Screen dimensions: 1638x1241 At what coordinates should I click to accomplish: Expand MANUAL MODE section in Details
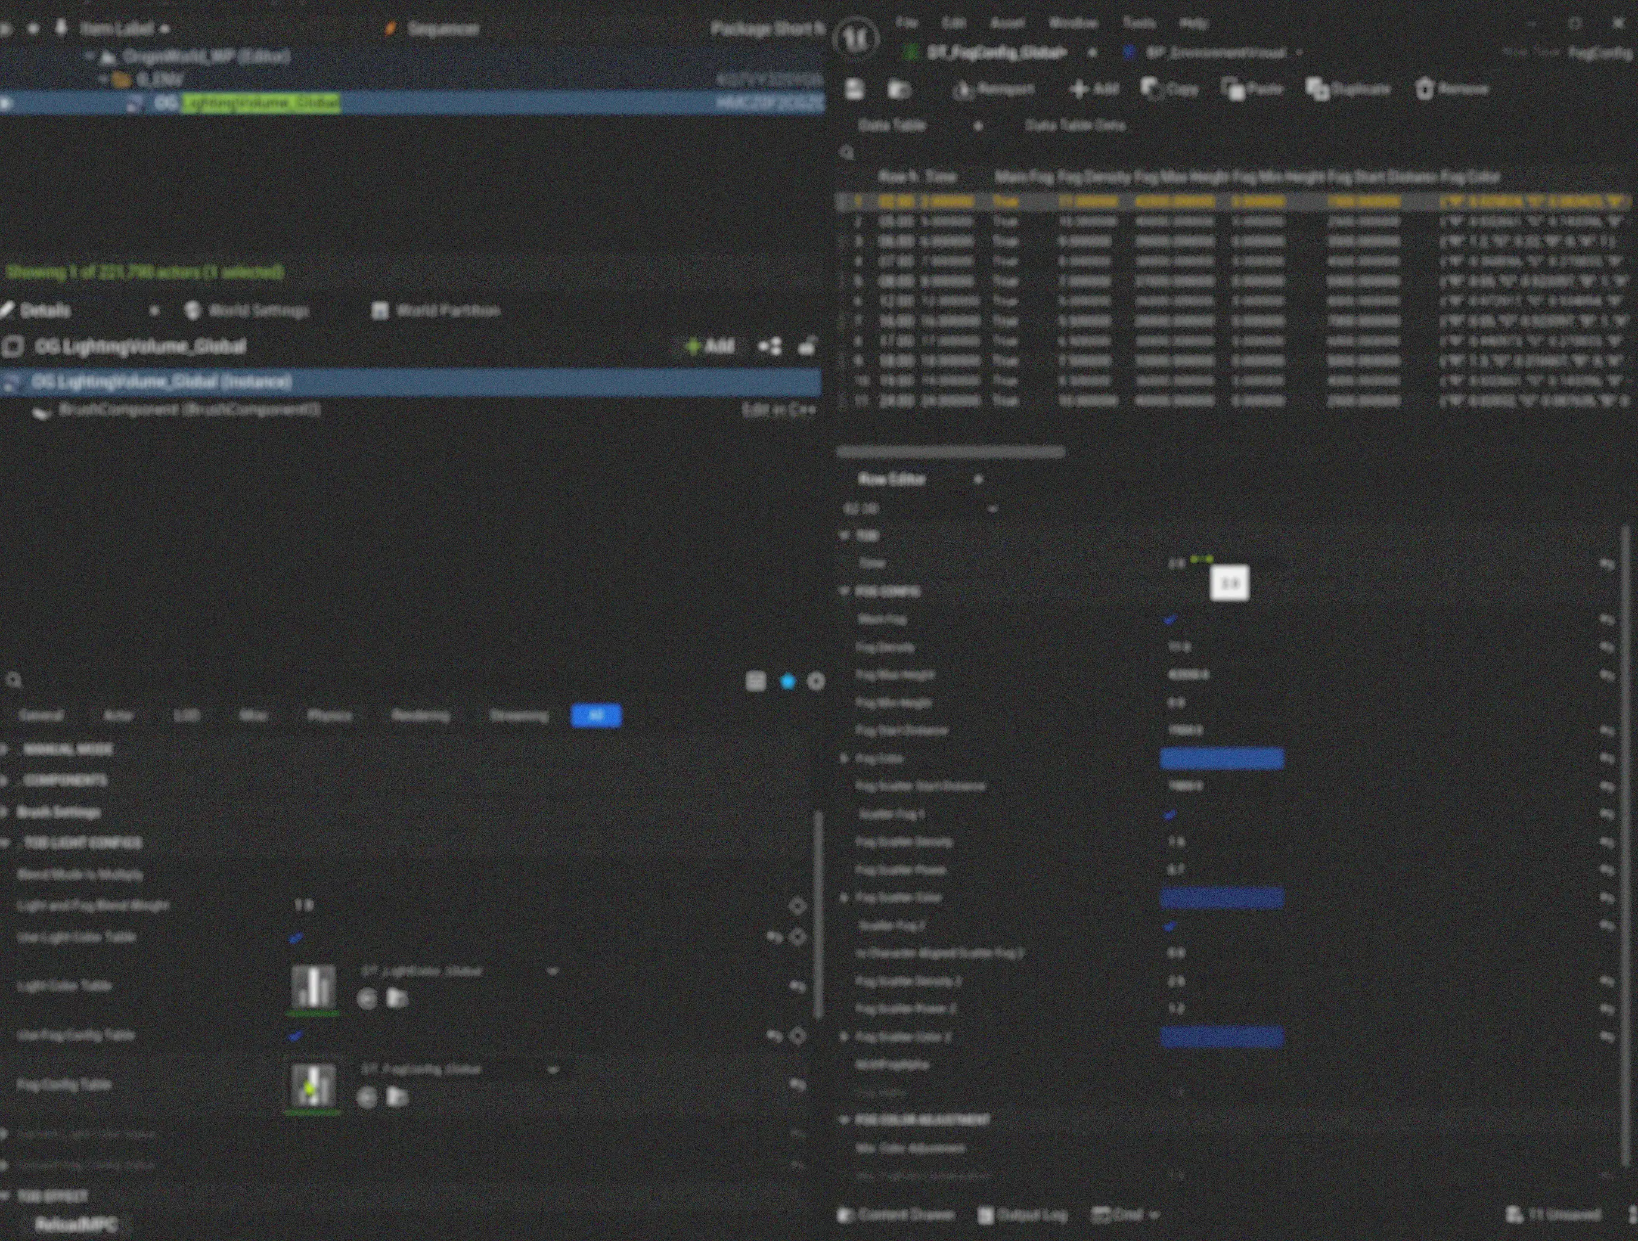coord(4,750)
